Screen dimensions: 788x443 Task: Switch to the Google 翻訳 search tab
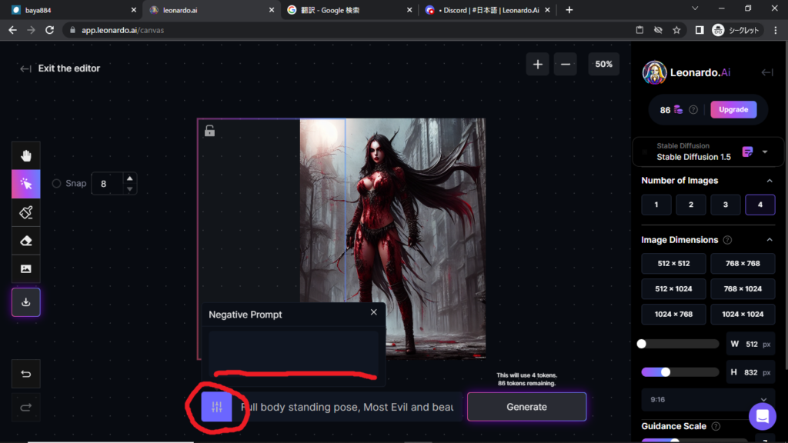348,10
